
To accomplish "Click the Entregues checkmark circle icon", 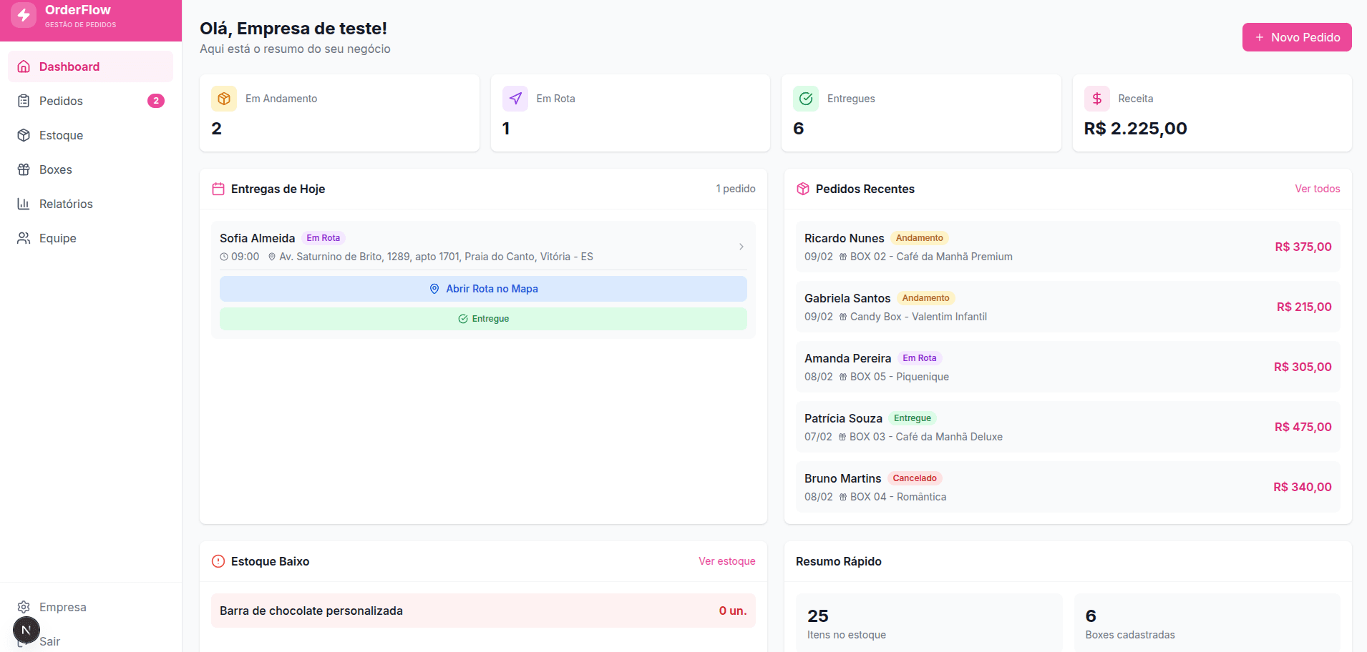I will (x=806, y=99).
